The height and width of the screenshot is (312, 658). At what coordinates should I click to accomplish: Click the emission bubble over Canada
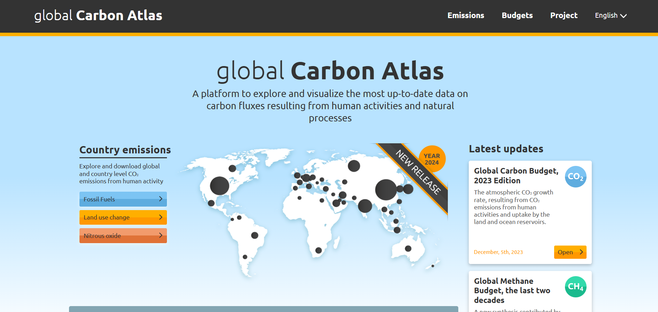(232, 168)
